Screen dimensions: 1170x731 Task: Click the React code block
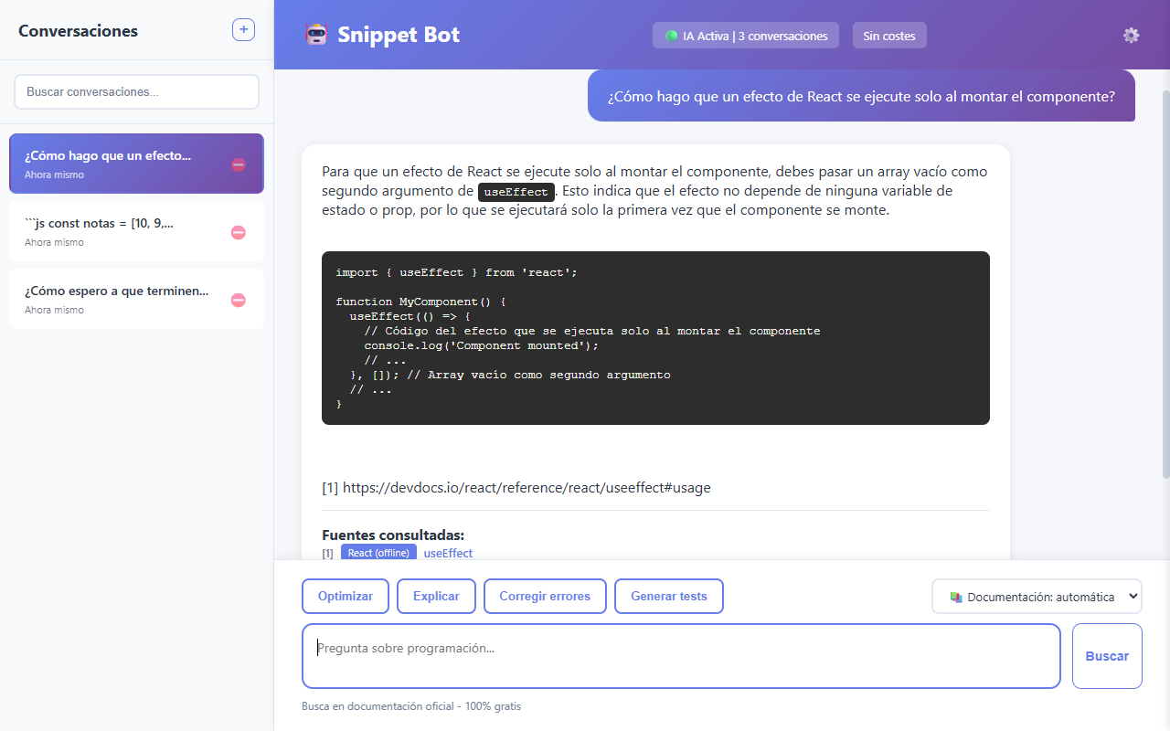[x=655, y=338]
